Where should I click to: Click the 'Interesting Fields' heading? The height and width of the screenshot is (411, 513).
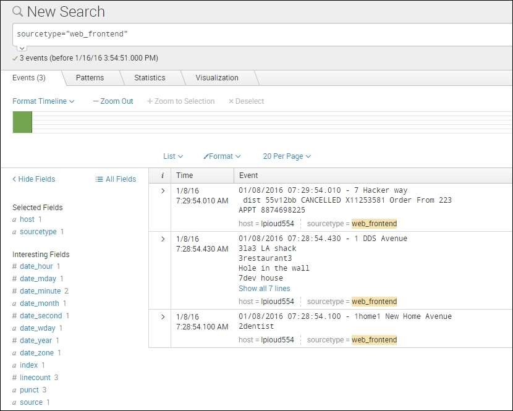tap(41, 255)
